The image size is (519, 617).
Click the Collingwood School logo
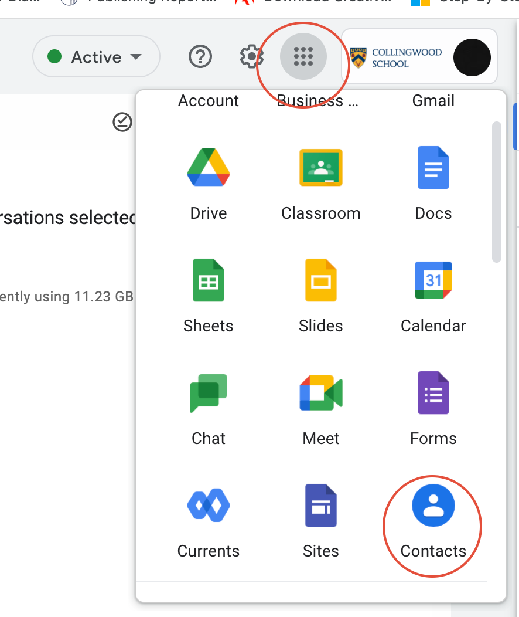point(396,58)
